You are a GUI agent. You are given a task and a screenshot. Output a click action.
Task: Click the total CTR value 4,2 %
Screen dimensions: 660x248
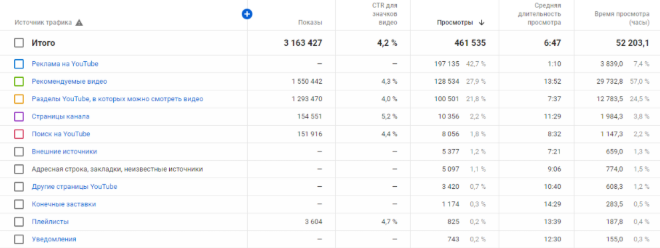click(387, 43)
